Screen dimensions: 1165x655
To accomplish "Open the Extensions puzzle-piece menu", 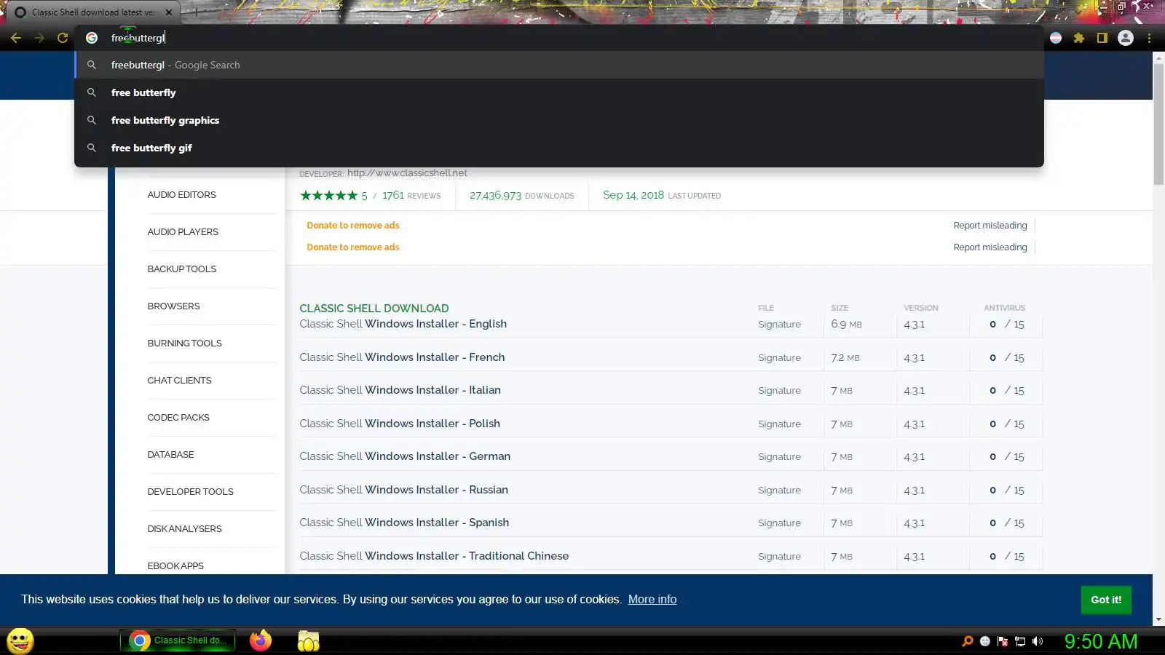I will click(x=1079, y=38).
